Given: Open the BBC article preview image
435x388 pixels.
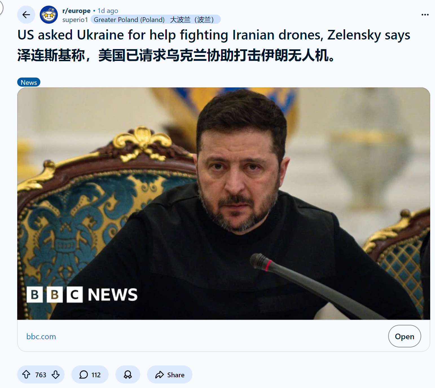Looking at the screenshot, I should click(x=224, y=204).
